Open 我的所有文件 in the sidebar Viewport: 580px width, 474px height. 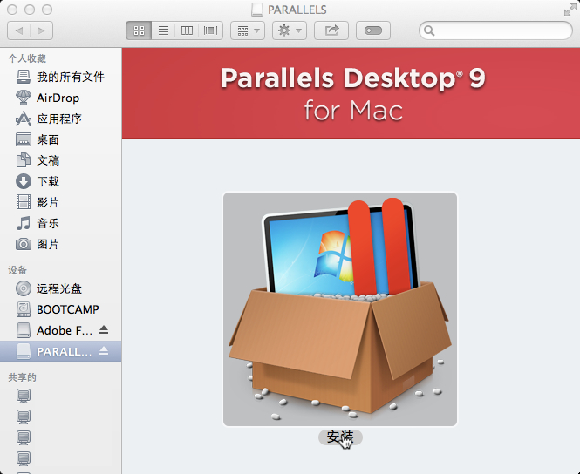[61, 77]
